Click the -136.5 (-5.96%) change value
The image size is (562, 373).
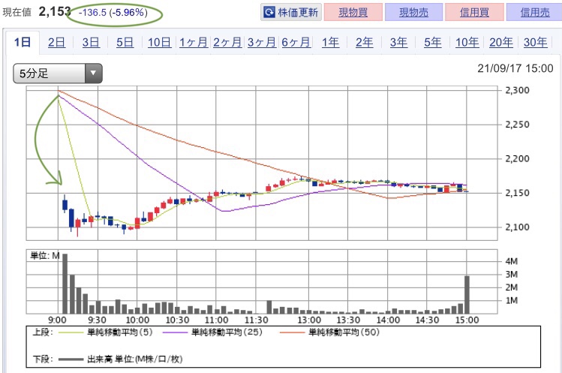[113, 13]
